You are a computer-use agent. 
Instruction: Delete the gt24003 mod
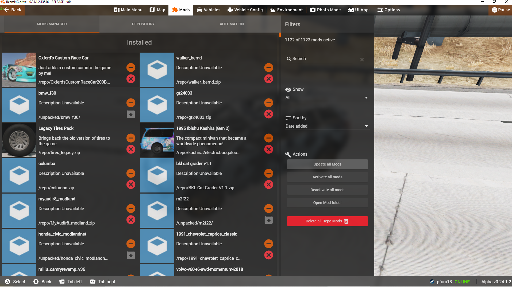tap(269, 114)
